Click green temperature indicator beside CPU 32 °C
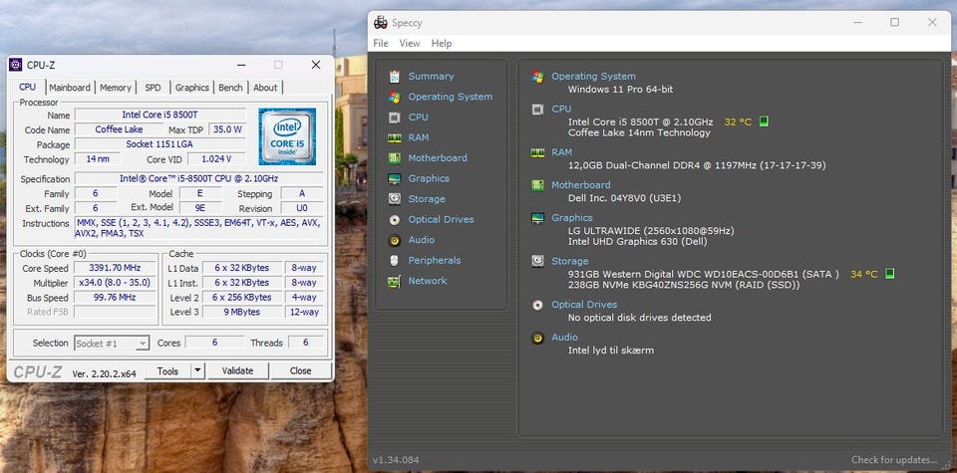This screenshot has height=473, width=957. point(764,121)
